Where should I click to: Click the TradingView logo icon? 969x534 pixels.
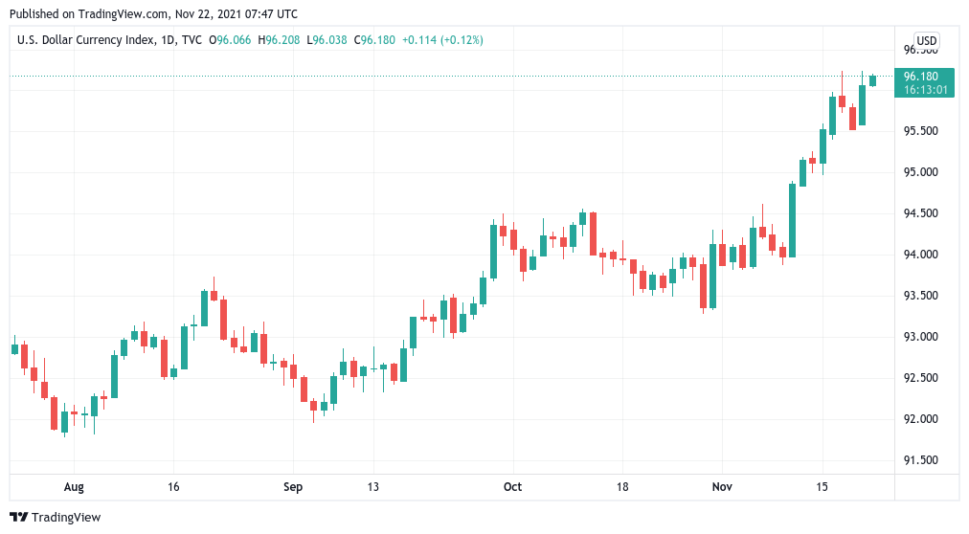point(19,518)
